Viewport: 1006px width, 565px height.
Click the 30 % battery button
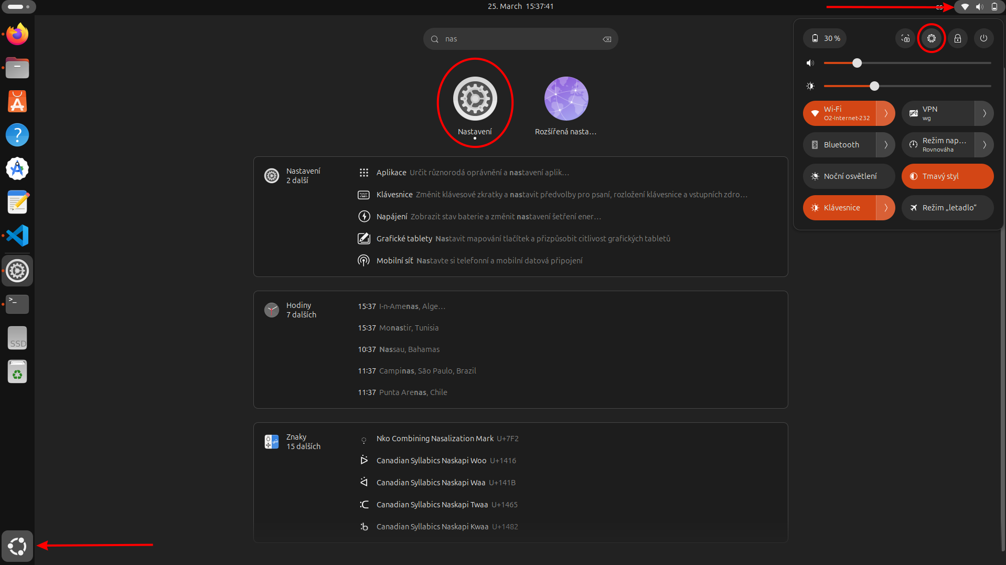[825, 38]
